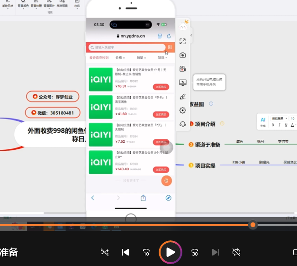The width and height of the screenshot is (297, 266).
Task: Toggle the repeat loop control
Action: click(236, 252)
